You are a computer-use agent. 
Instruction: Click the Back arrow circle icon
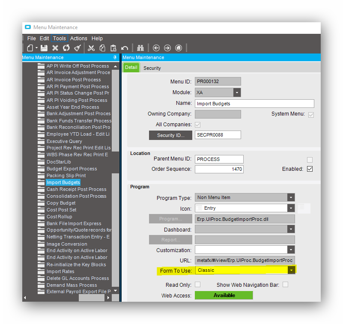coord(156,48)
